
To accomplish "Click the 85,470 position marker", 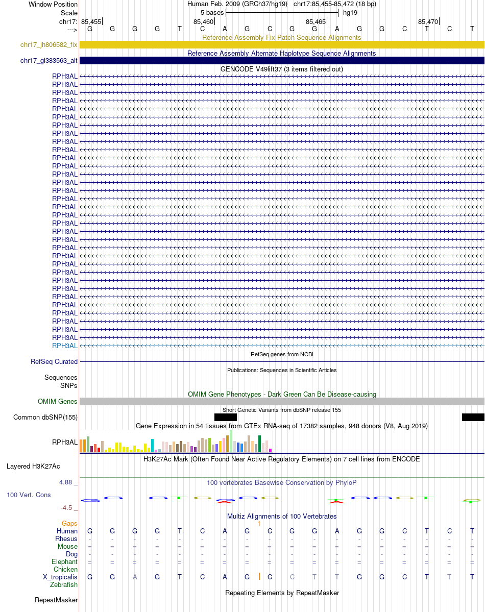I will (428, 22).
